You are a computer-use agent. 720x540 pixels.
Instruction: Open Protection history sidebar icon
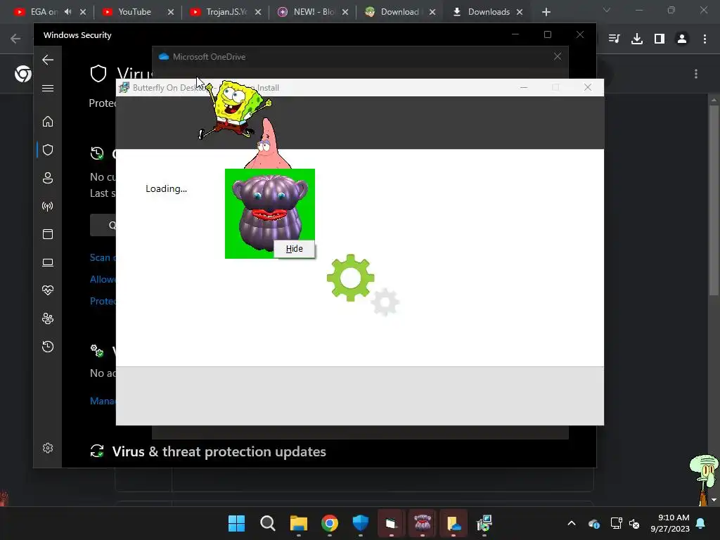pos(48,346)
